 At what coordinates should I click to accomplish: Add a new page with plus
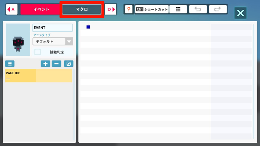[x=45, y=64]
